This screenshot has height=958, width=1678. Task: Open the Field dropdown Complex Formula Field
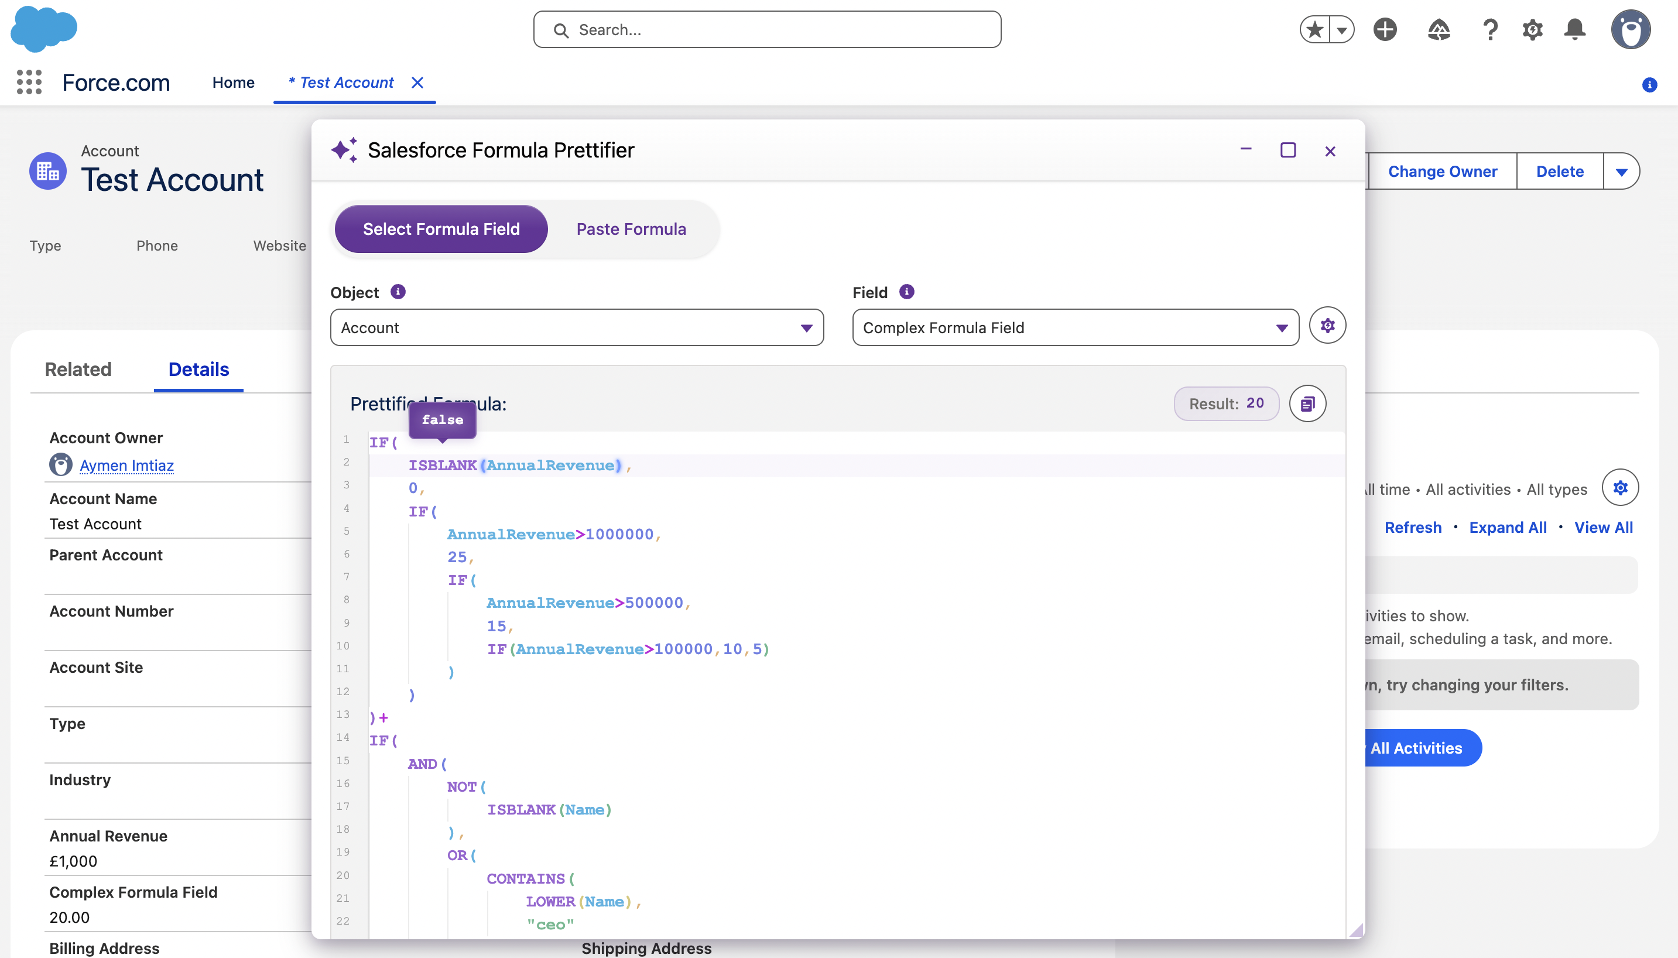pos(1075,328)
